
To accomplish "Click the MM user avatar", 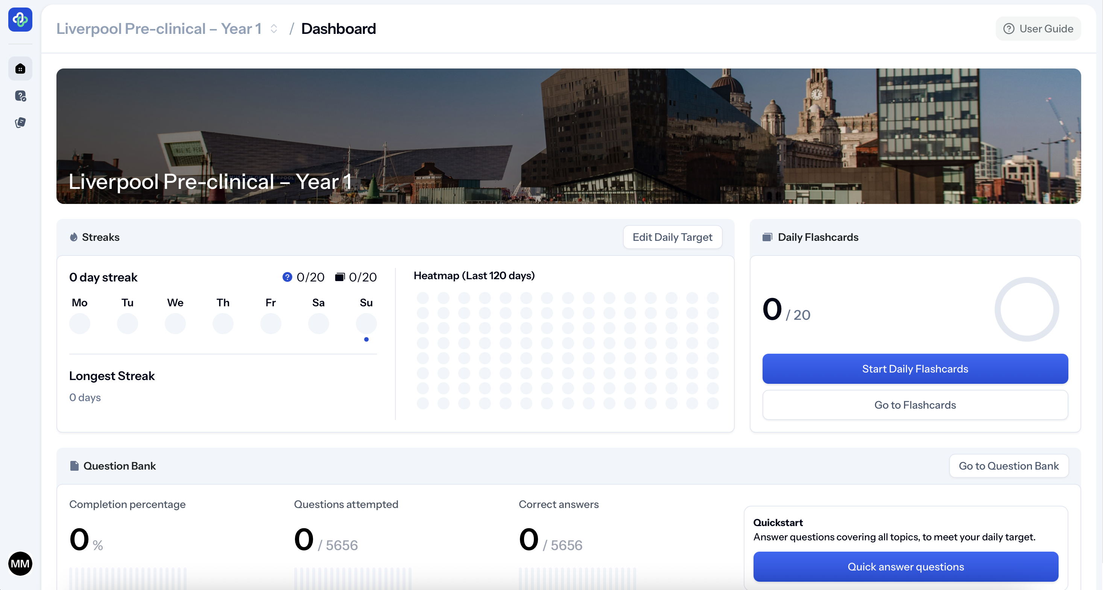I will click(x=20, y=563).
